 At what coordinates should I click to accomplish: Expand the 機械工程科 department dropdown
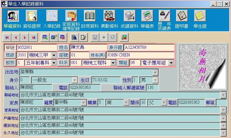coord(113,63)
